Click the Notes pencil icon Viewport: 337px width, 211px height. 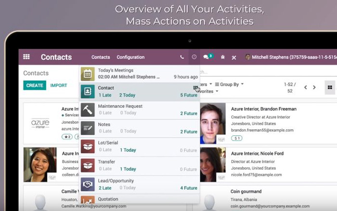point(88,128)
